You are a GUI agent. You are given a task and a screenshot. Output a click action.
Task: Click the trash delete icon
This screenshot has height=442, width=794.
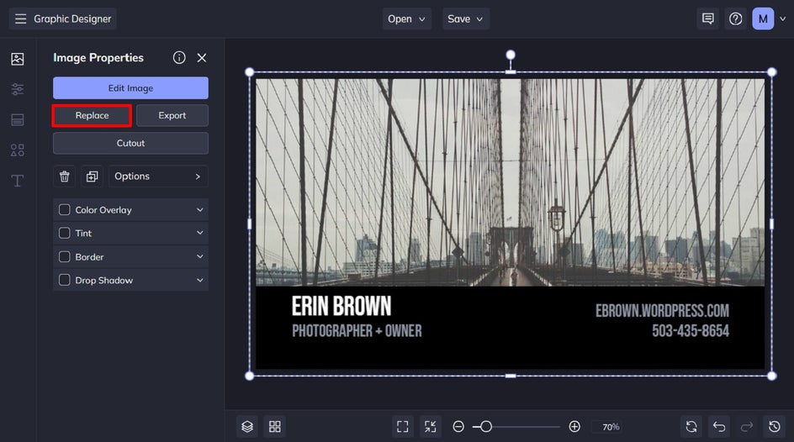pos(65,176)
